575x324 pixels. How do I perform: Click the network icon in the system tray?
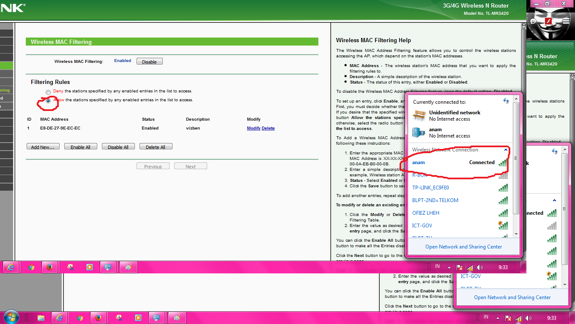(x=518, y=317)
